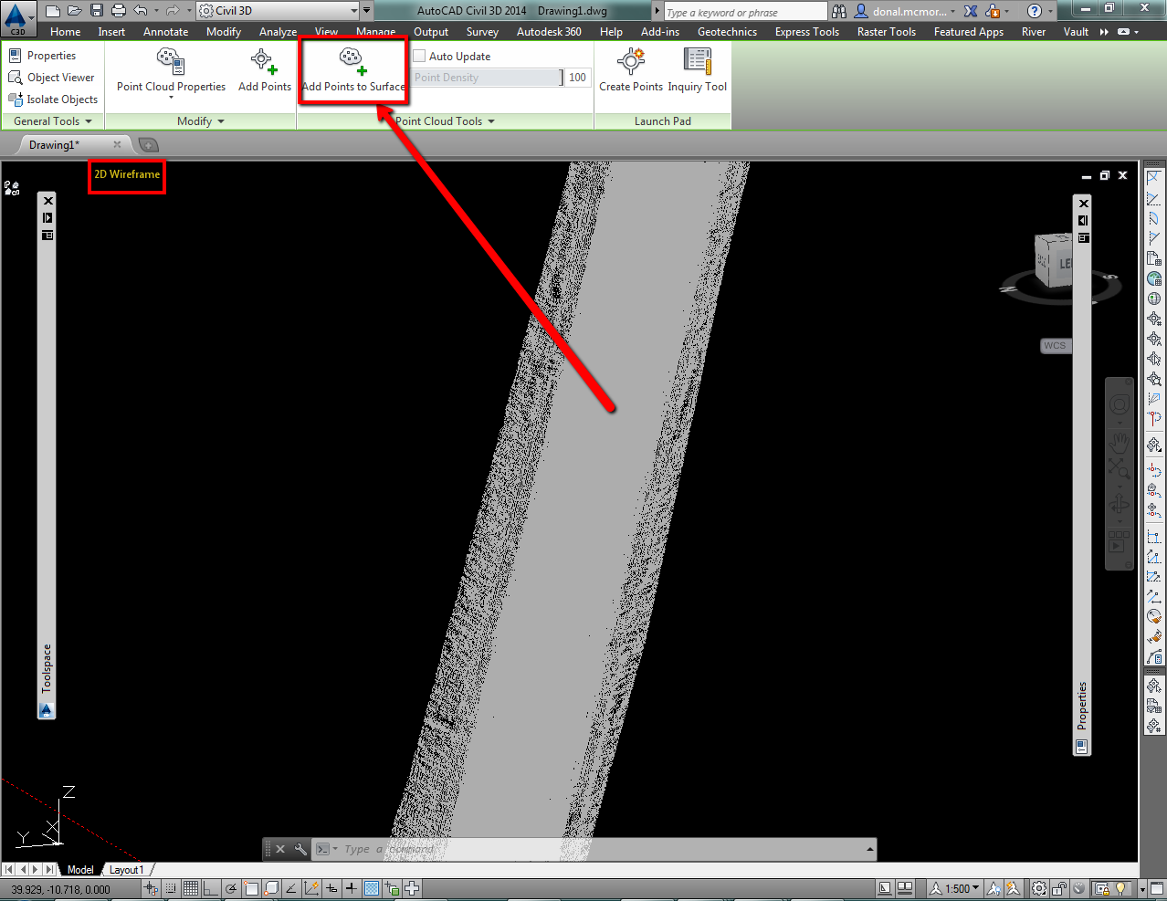Open a new drawing tab with plus button

[x=148, y=145]
